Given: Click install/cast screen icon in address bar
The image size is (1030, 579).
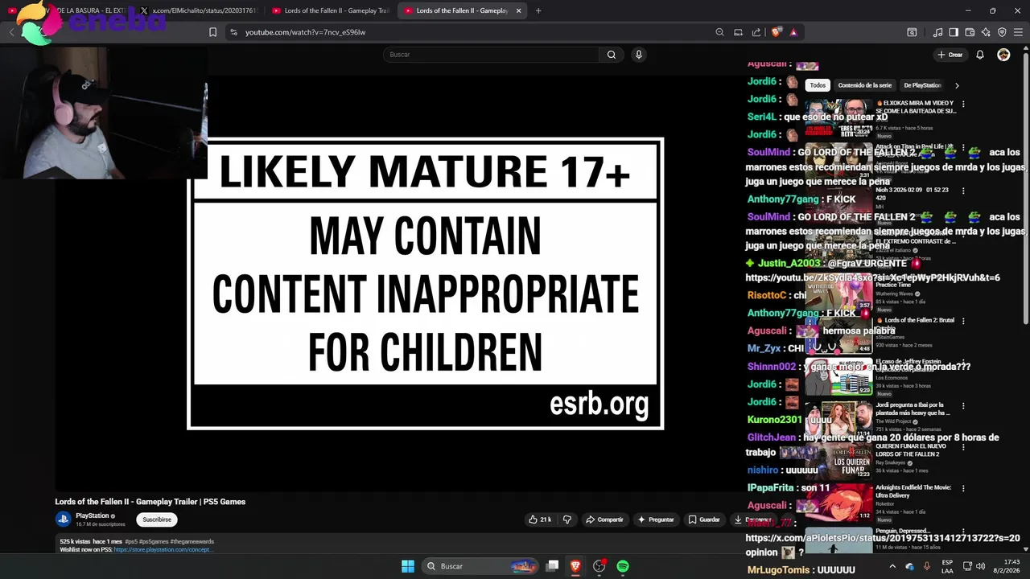Looking at the screenshot, I should coord(738,32).
